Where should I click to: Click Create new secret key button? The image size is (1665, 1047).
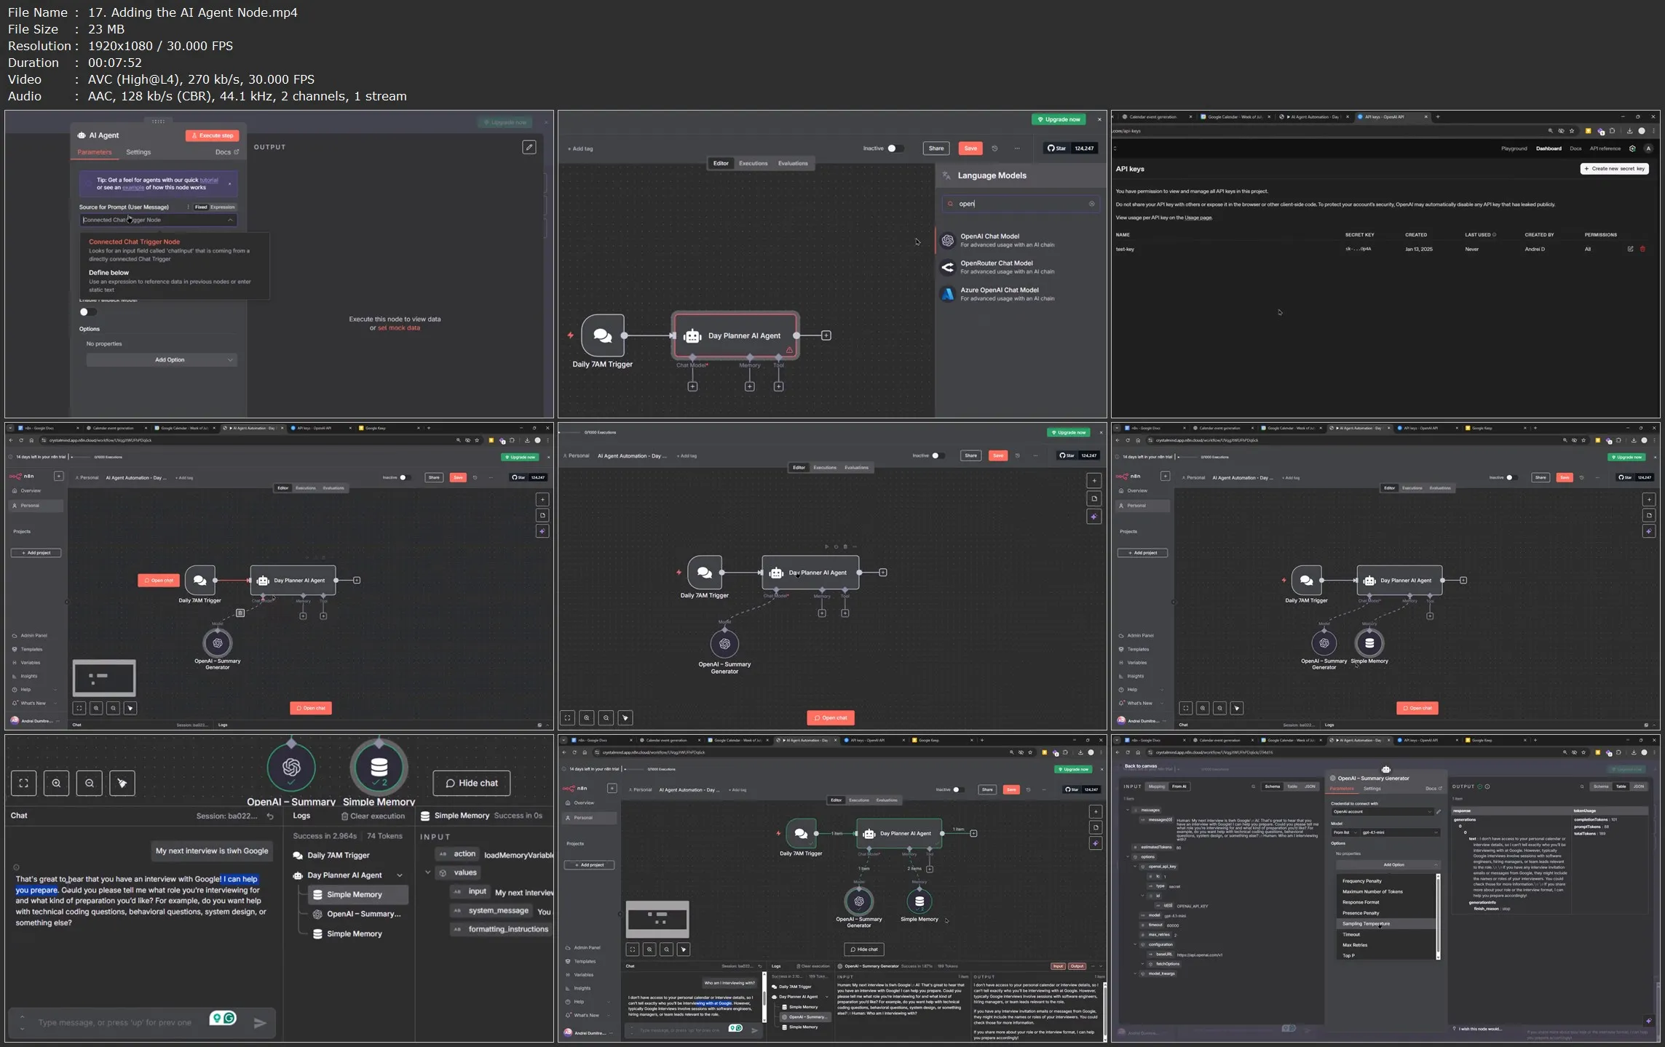click(x=1614, y=168)
